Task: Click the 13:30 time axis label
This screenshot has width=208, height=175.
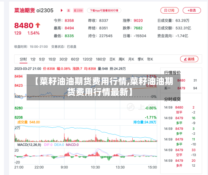Action: point(120,168)
